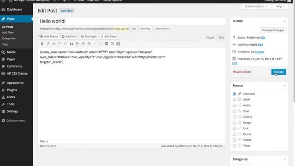Edit the post Visibility
Screen dimensions: 295x166
pyautogui.click(x=260, y=45)
